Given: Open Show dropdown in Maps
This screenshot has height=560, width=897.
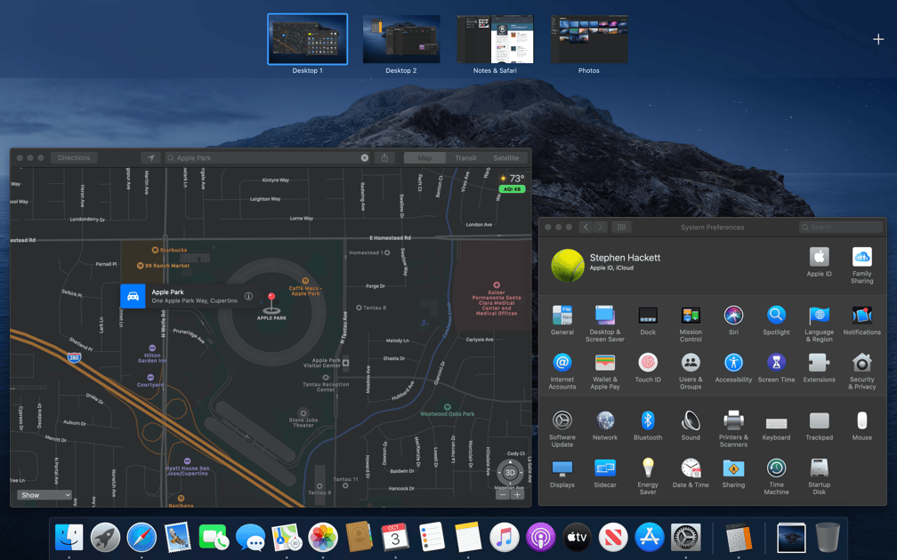Looking at the screenshot, I should [x=44, y=495].
